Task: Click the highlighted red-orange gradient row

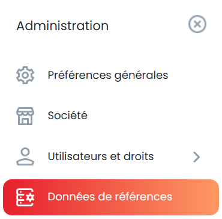Action: click(111, 197)
